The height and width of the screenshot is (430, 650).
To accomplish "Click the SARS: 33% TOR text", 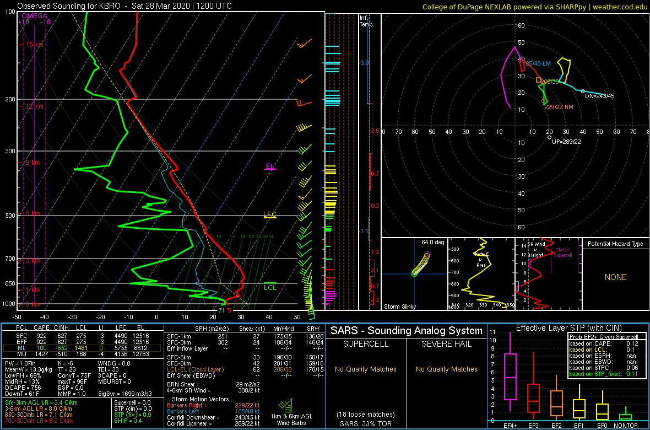I will (x=366, y=423).
